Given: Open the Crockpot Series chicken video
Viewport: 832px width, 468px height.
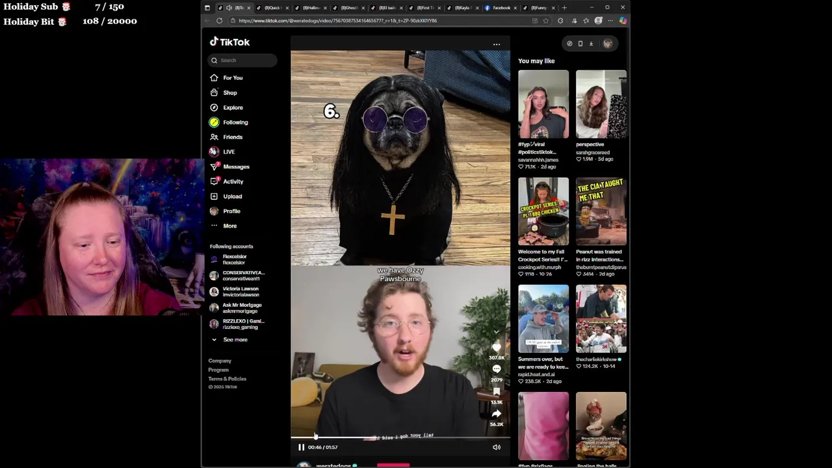Looking at the screenshot, I should (x=543, y=211).
